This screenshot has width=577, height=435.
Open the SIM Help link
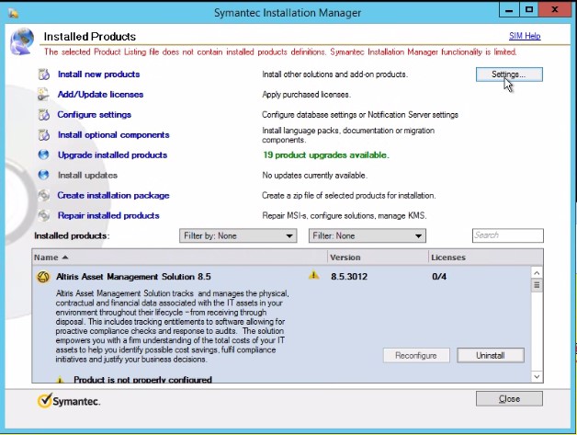pyautogui.click(x=525, y=36)
